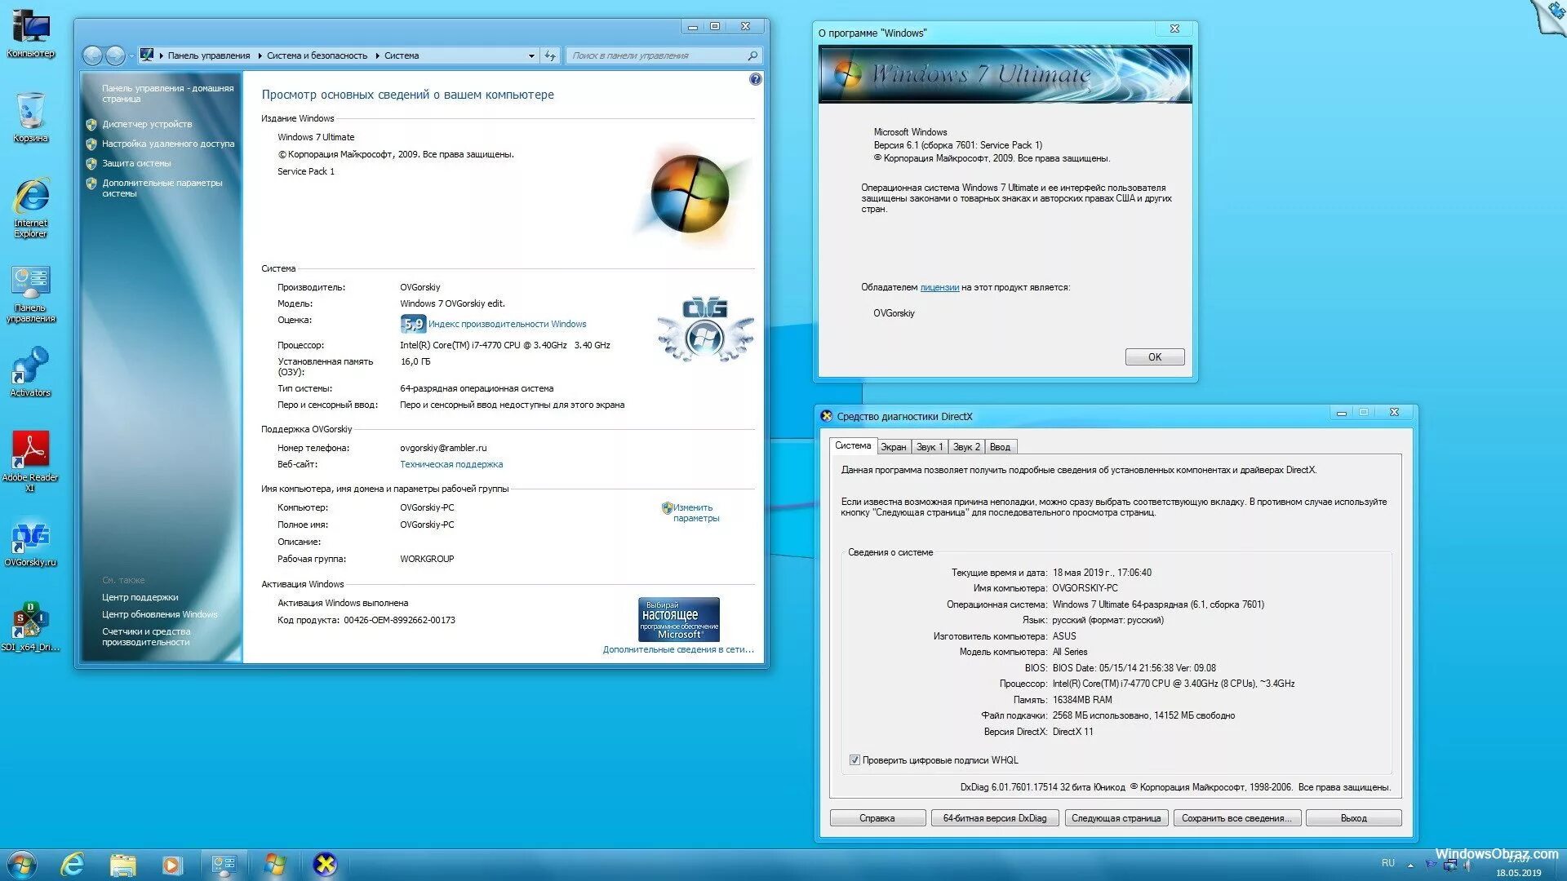Switch to About Windows taskbar button
This screenshot has height=881, width=1567.
pos(275,865)
